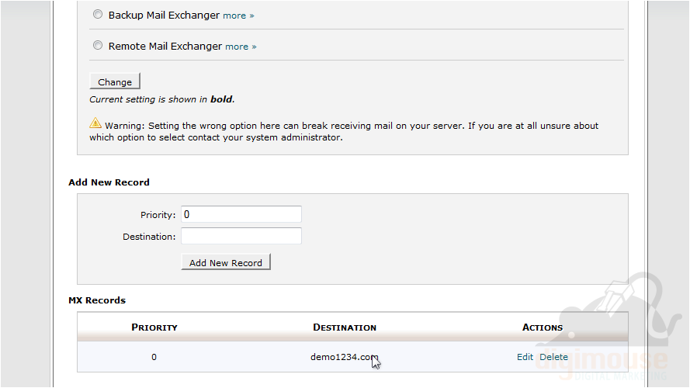Open the more link beside Remote Mail Exchanger
The height and width of the screenshot is (388, 690).
241,47
